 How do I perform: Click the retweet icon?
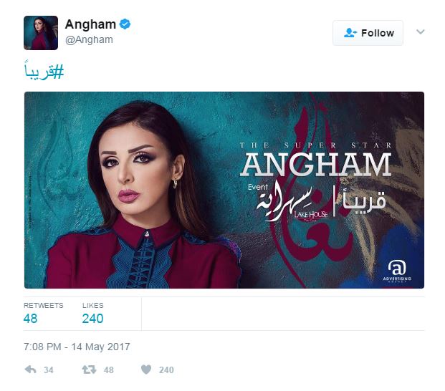tap(89, 370)
